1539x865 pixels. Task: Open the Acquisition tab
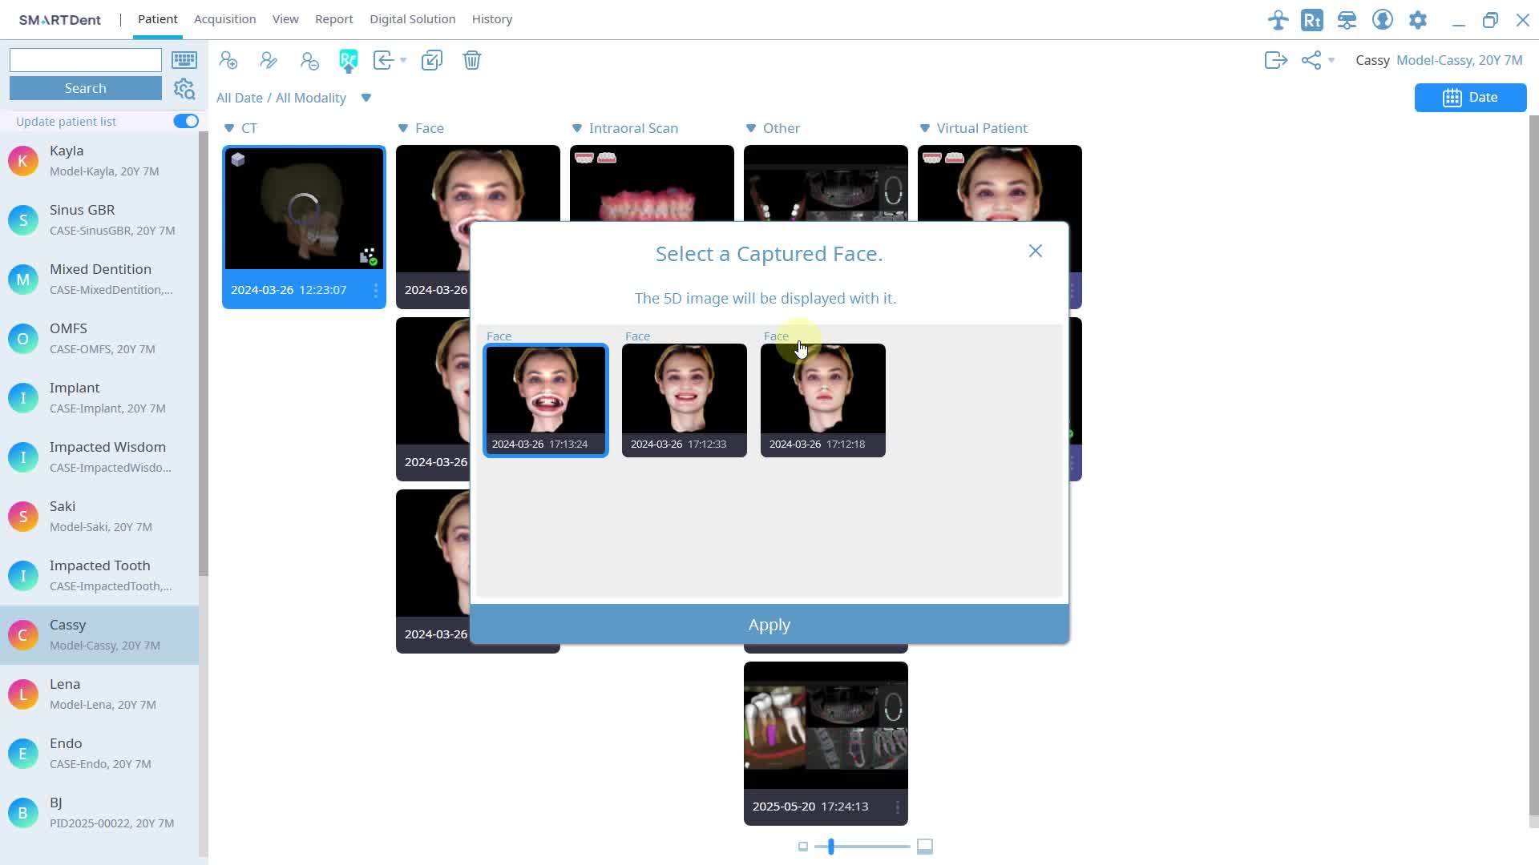(x=224, y=19)
